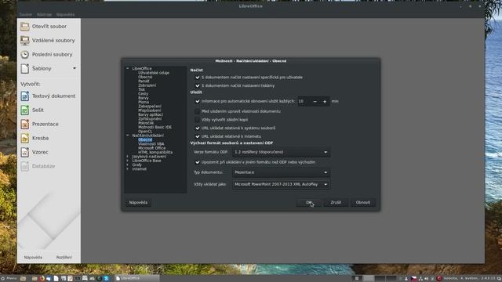Enable Vždy vytvořit záložní kopii checkbox
The height and width of the screenshot is (282, 502).
click(197, 120)
